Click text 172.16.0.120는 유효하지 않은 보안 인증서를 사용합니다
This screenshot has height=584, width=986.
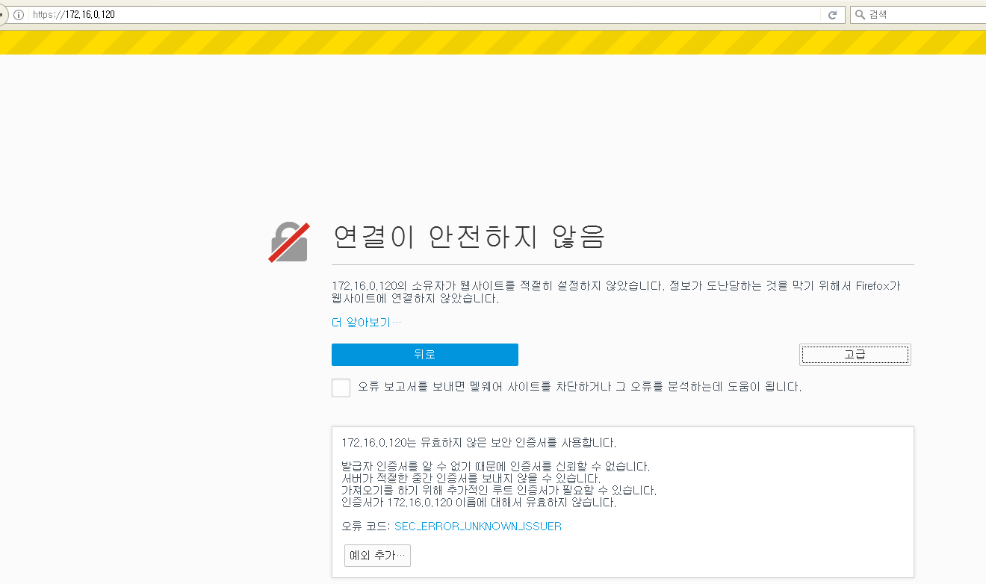coord(479,443)
